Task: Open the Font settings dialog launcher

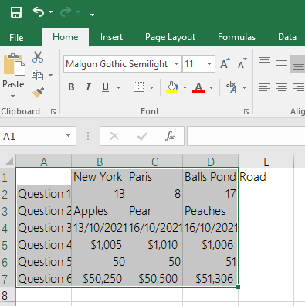Action: tap(247, 111)
